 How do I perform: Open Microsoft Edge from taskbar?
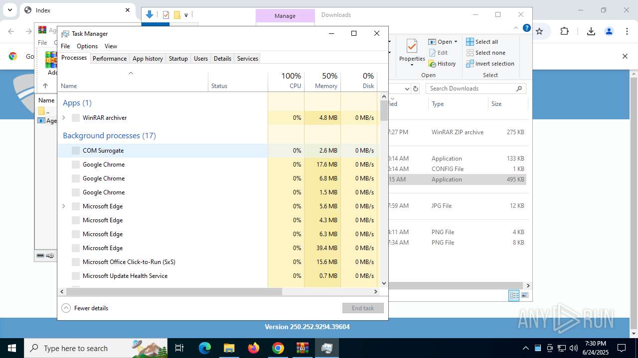pyautogui.click(x=204, y=348)
